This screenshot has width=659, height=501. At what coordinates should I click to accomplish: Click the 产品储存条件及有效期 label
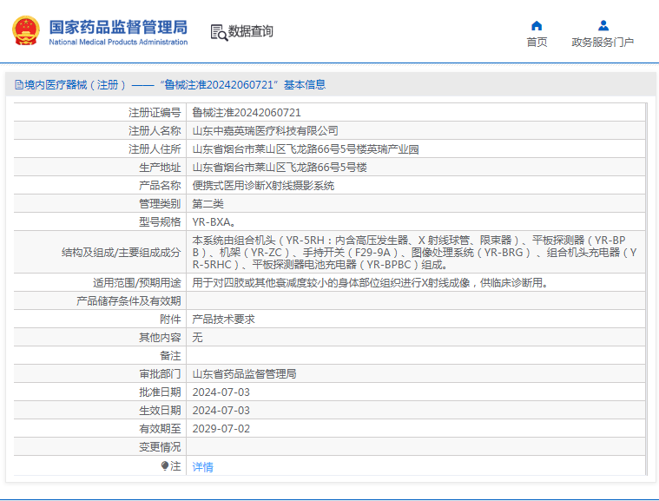pyautogui.click(x=129, y=301)
